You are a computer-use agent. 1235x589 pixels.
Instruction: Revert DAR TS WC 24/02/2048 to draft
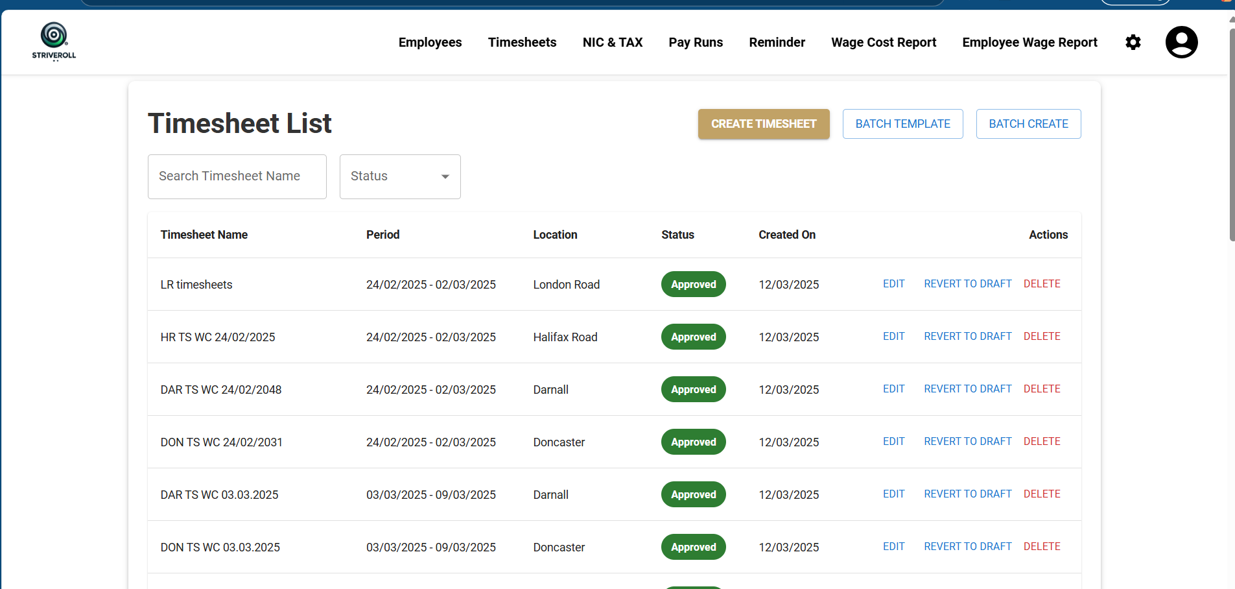(967, 389)
